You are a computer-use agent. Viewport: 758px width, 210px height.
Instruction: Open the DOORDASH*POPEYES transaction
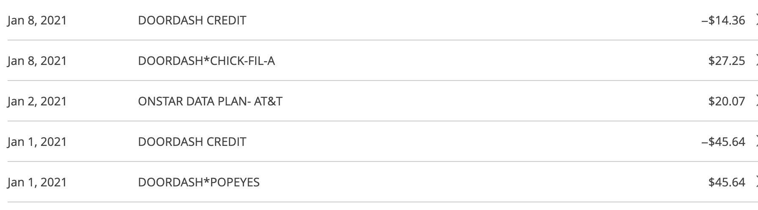pyautogui.click(x=198, y=183)
